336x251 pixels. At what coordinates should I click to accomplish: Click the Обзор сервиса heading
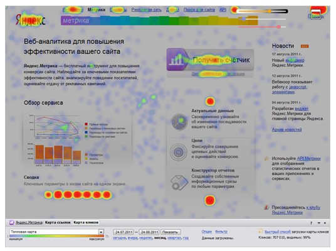43,103
